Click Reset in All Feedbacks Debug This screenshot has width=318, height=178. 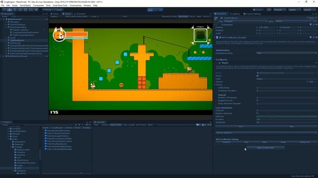click(283, 142)
